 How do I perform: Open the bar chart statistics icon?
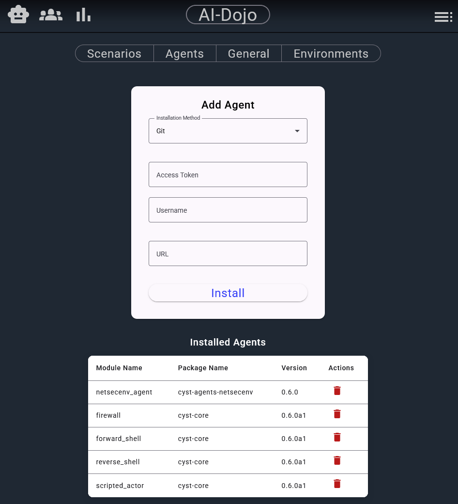(x=83, y=15)
